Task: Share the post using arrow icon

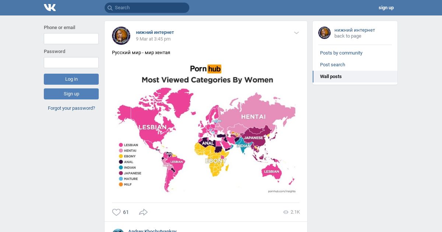Action: (143, 212)
